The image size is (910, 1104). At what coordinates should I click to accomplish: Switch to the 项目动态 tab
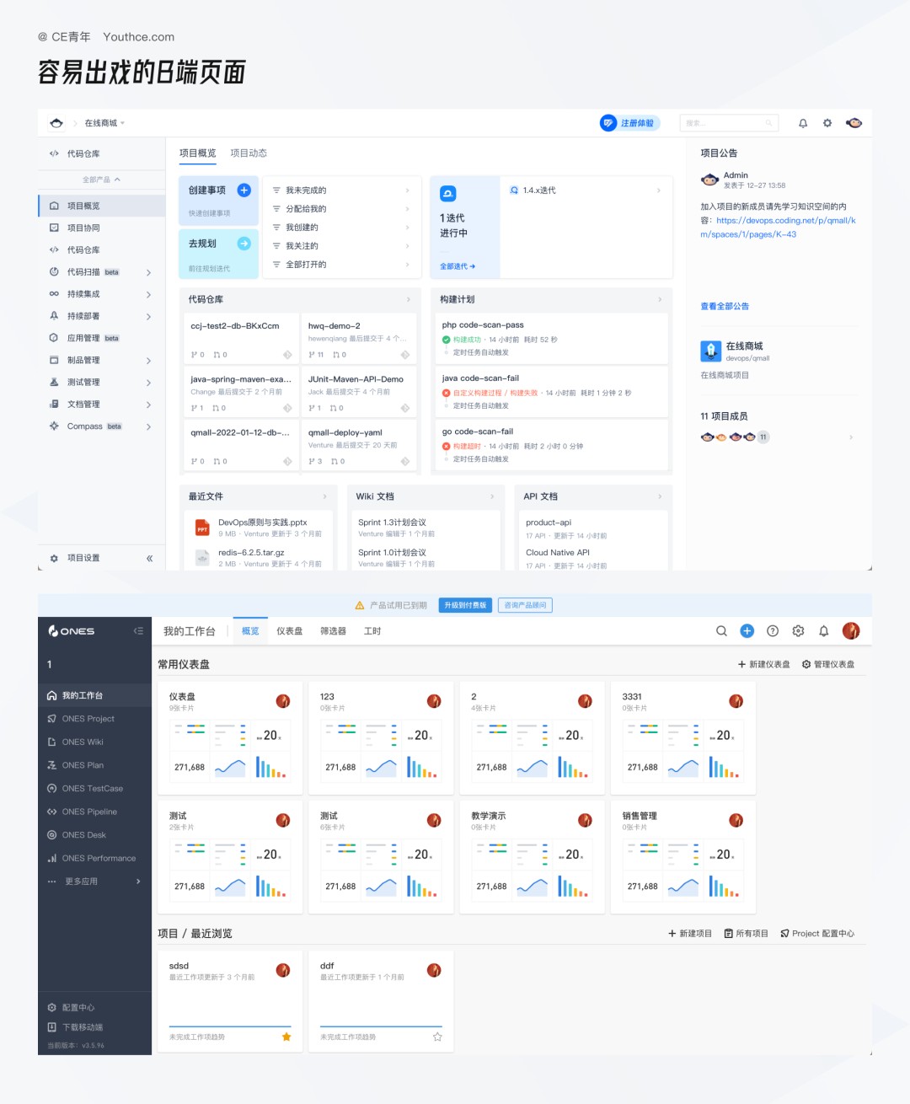[249, 153]
